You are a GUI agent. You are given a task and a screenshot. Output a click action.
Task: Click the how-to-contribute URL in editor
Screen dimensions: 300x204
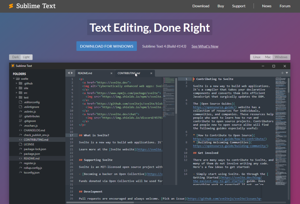click(229, 139)
